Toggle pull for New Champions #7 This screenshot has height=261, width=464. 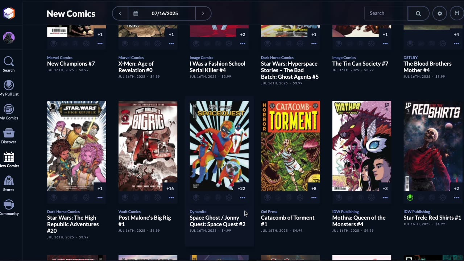54,43
